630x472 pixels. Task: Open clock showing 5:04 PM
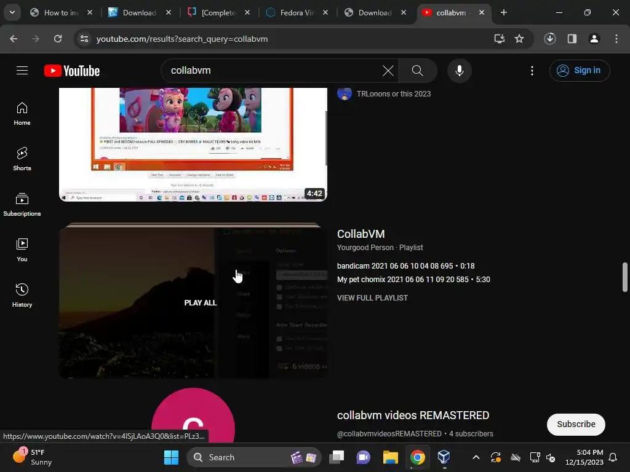(x=584, y=457)
